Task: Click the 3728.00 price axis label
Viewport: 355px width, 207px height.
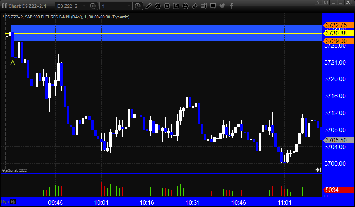Action: (335, 46)
